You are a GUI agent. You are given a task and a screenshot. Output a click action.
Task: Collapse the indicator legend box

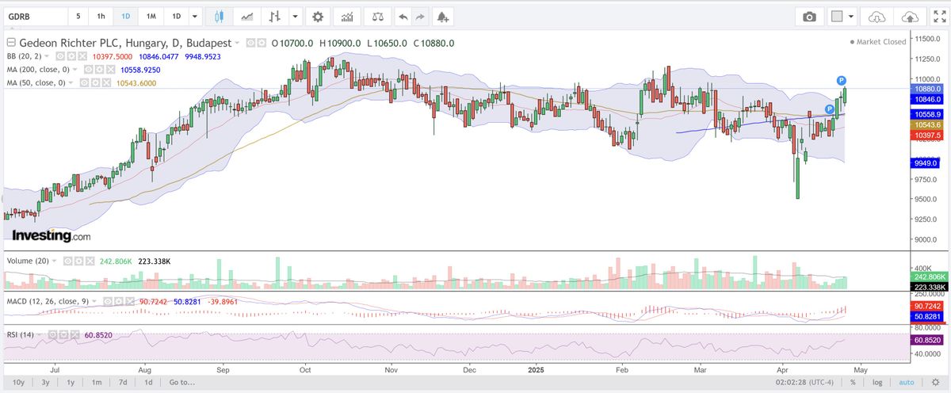[x=11, y=43]
